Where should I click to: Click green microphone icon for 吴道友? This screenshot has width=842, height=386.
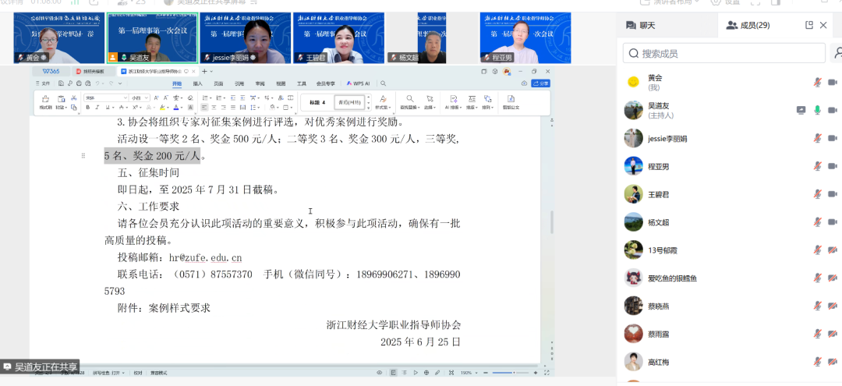(817, 110)
